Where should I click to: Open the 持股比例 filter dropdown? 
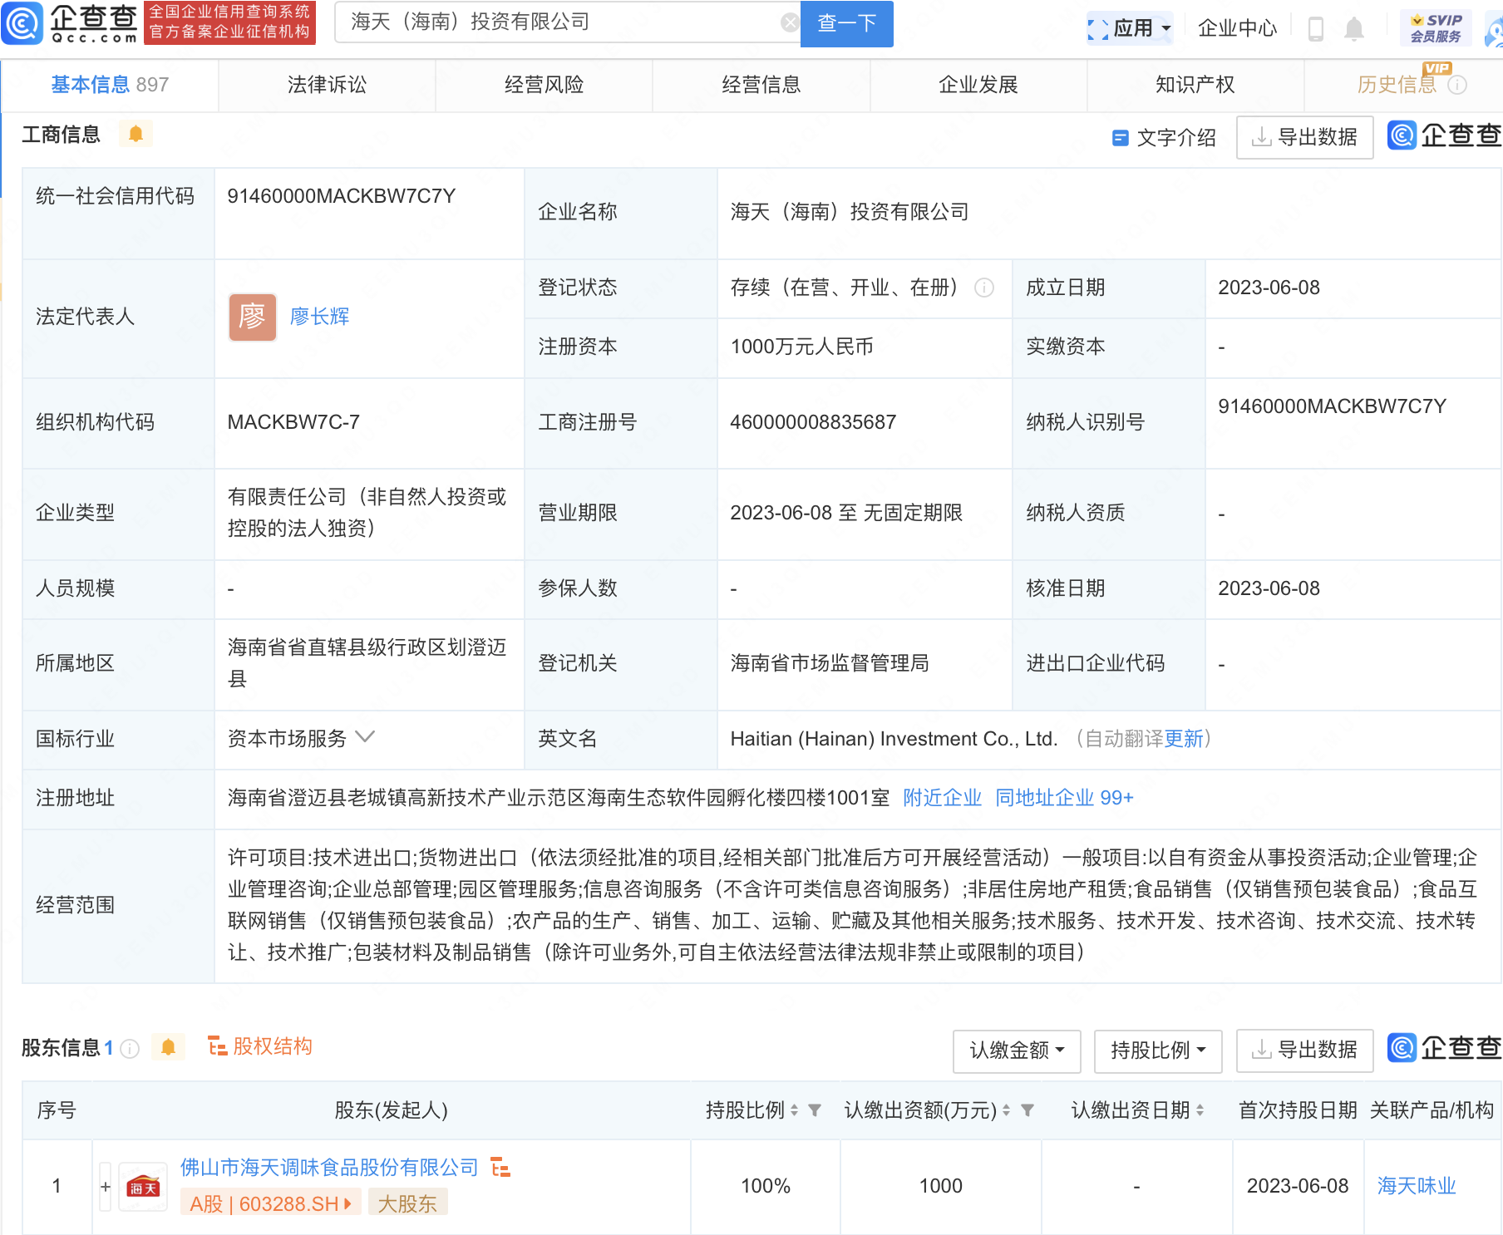1158,1050
